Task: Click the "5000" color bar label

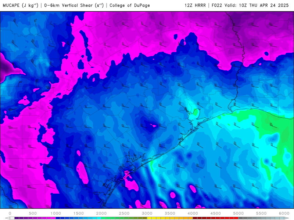Action: (x=238, y=213)
